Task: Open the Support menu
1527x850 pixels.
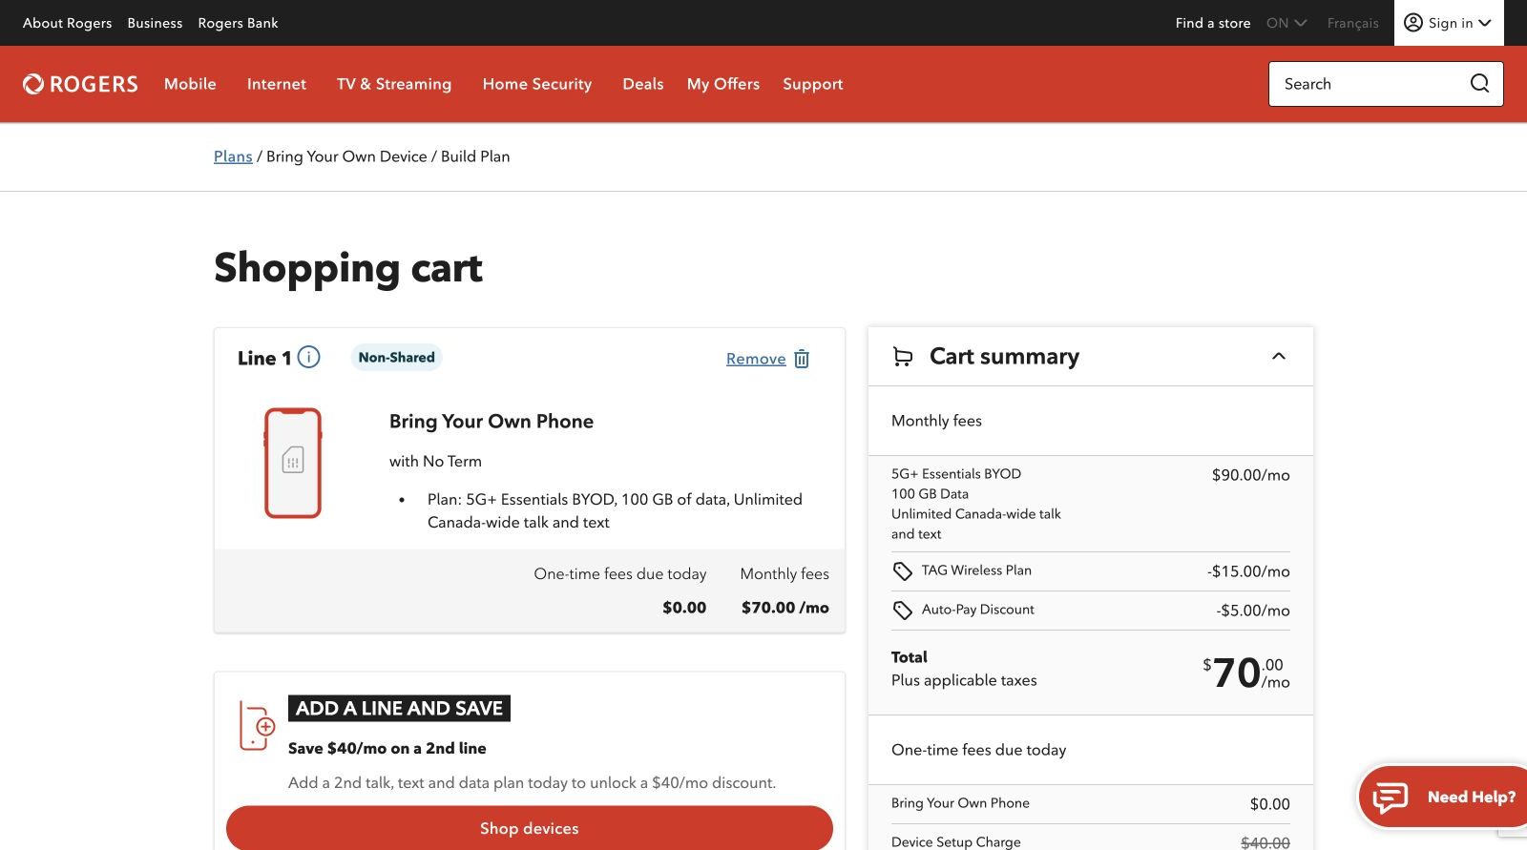Action: point(813,84)
